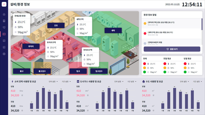Go to the home icon in sidebar
Screen dimensions: 205x115
4,14
